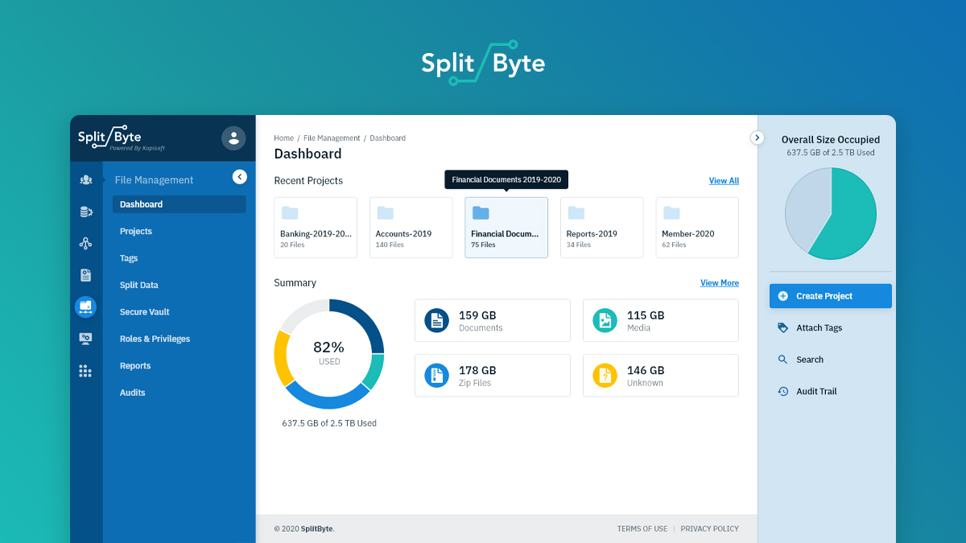This screenshot has height=543, width=966.
Task: Select the active file management rail icon
Action: 85,306
